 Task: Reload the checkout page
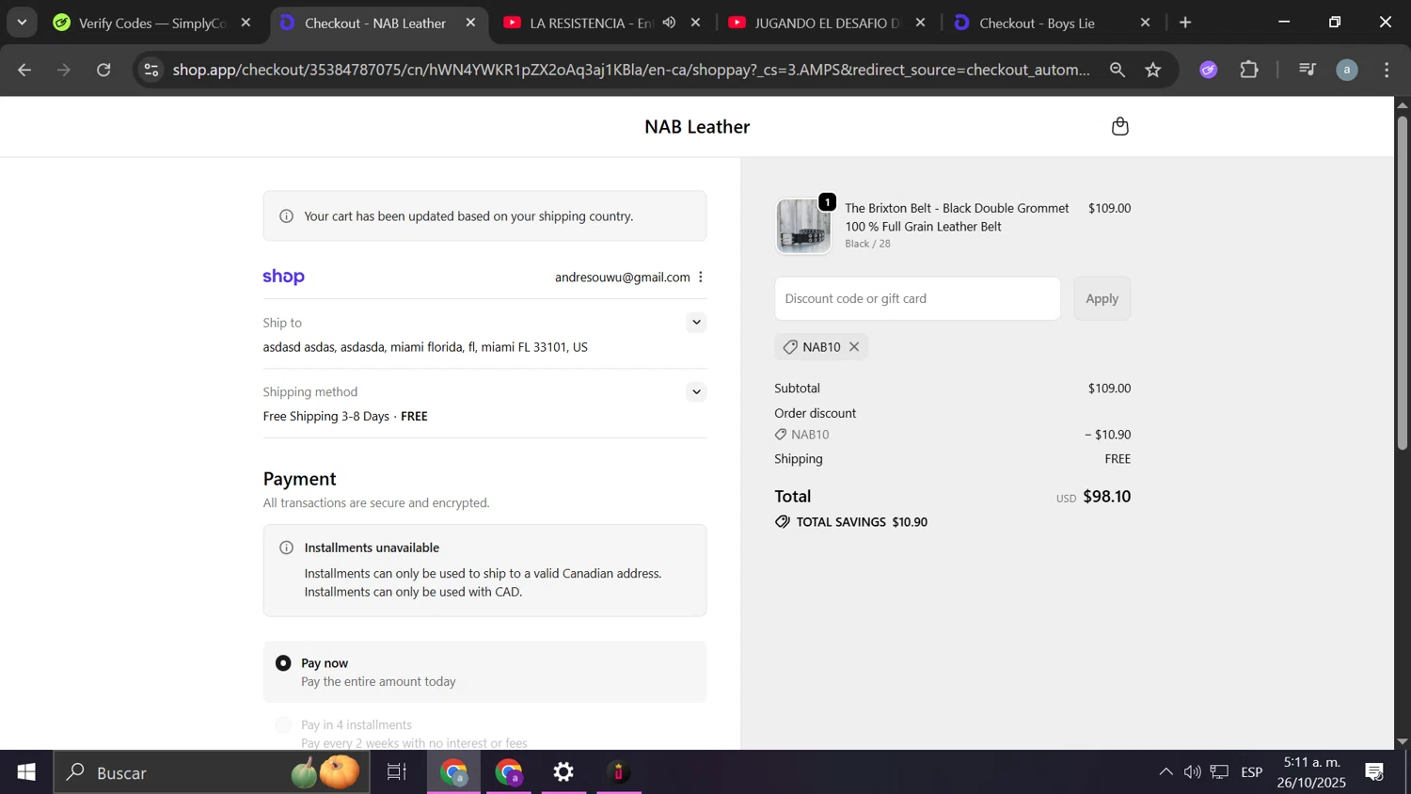point(104,70)
